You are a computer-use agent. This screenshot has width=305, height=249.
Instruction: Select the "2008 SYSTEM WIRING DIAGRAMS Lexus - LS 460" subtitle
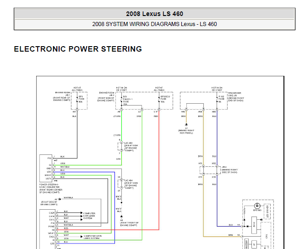(x=154, y=24)
